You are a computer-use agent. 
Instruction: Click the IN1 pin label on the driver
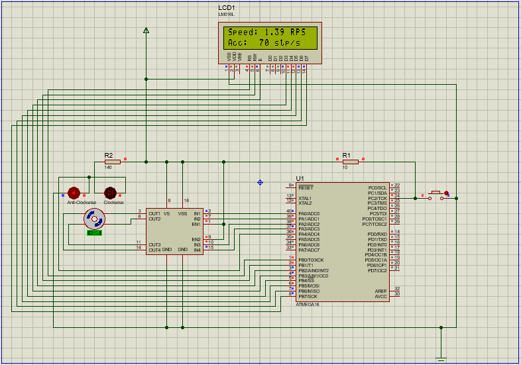click(x=197, y=213)
